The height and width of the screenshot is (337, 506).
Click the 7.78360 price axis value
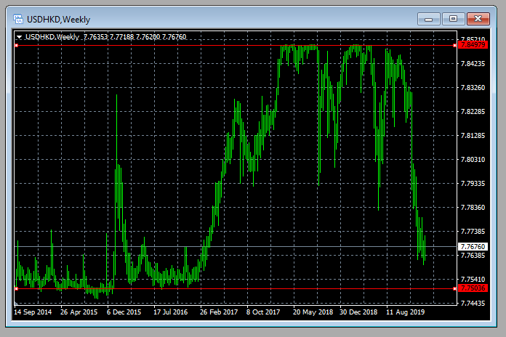[473, 208]
